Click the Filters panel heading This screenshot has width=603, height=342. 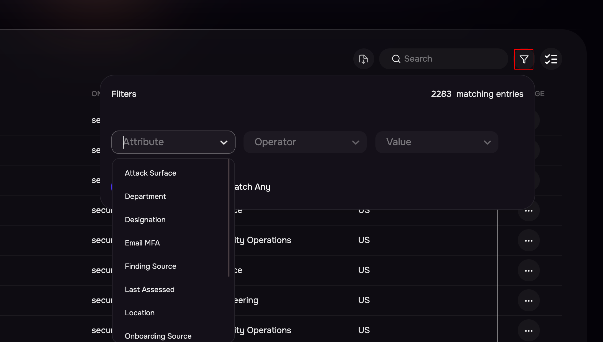pos(124,94)
